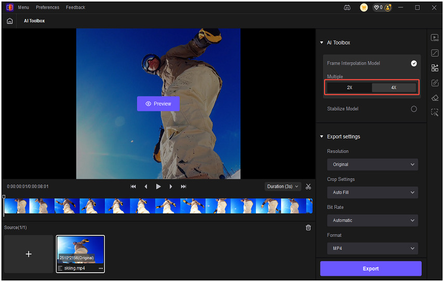Image resolution: width=444 pixels, height=282 pixels.
Task: Select the skiing.mp4 thumbnail
Action: [x=80, y=250]
